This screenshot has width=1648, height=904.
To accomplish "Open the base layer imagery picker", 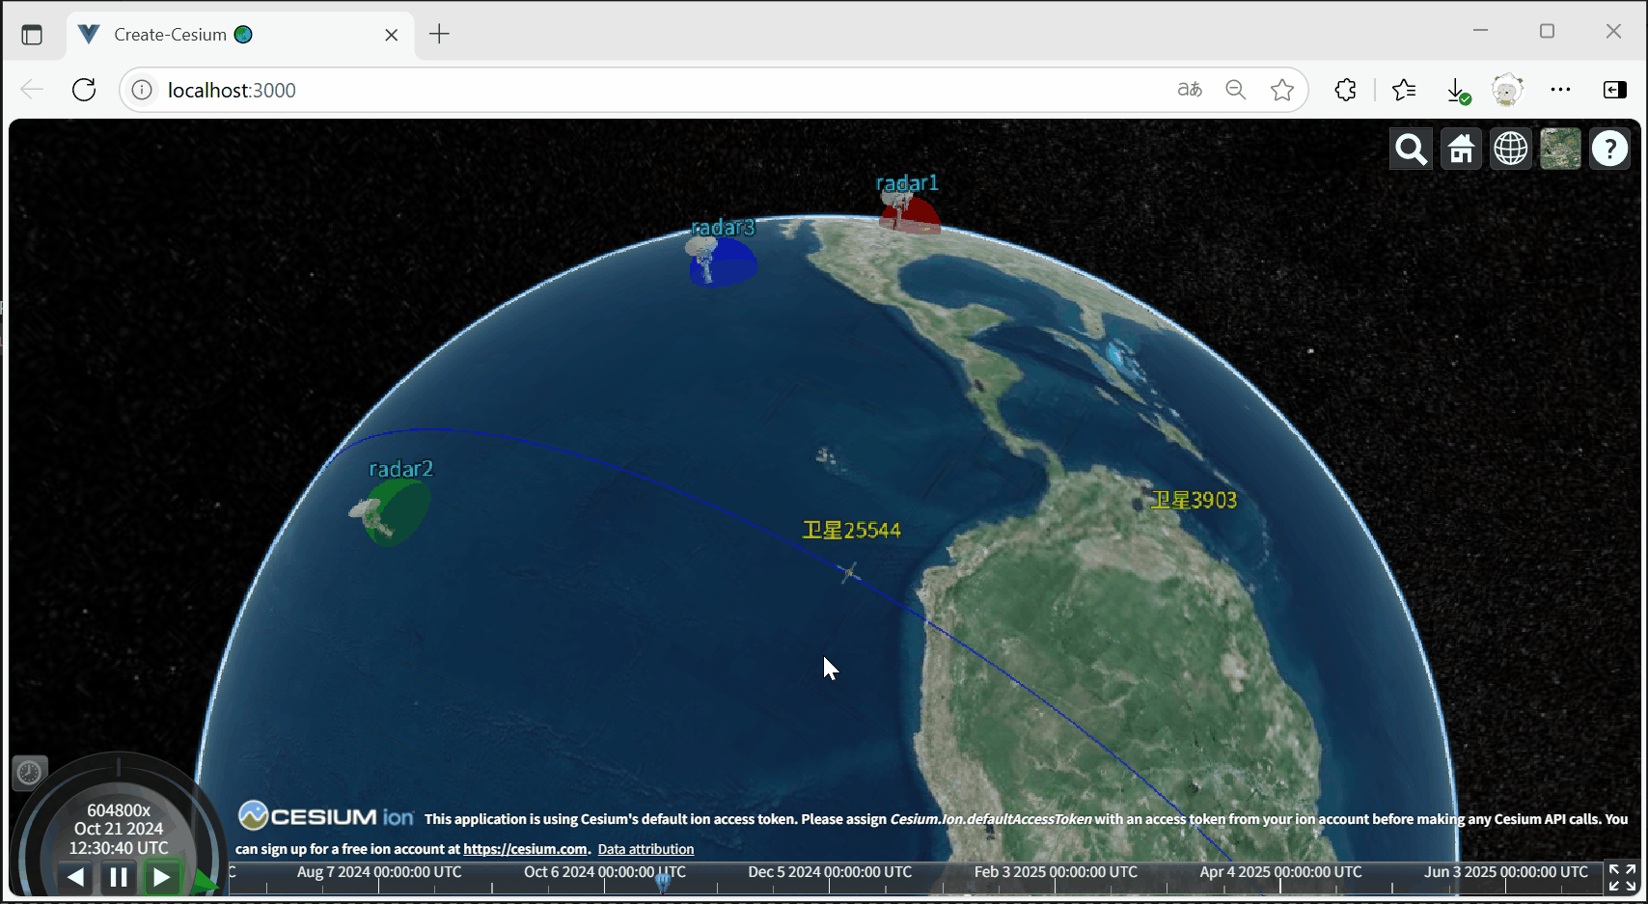I will tap(1560, 150).
